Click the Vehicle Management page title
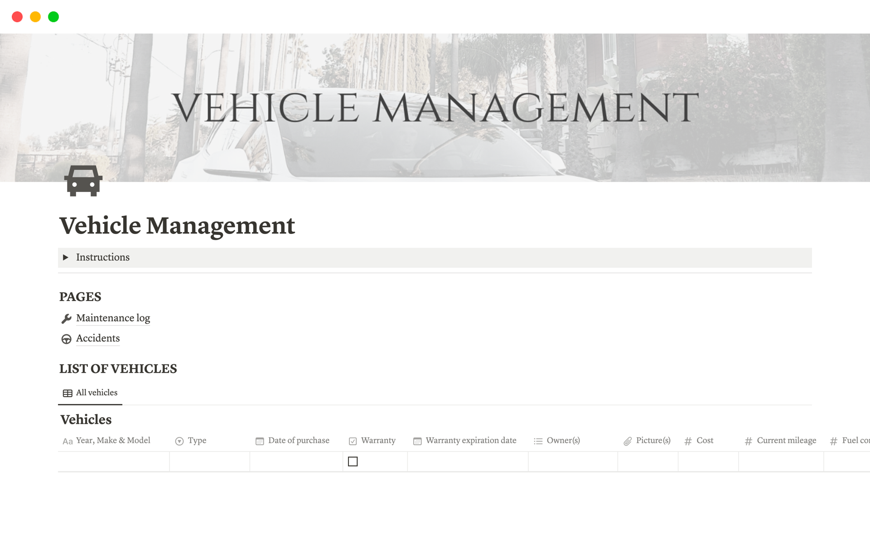The width and height of the screenshot is (870, 544). point(177,226)
